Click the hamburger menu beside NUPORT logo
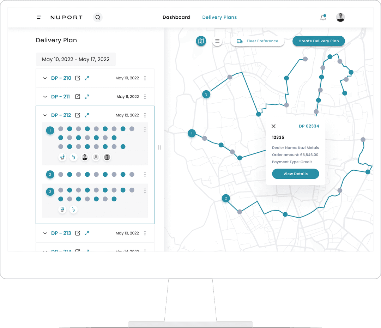The width and height of the screenshot is (381, 328). click(39, 17)
